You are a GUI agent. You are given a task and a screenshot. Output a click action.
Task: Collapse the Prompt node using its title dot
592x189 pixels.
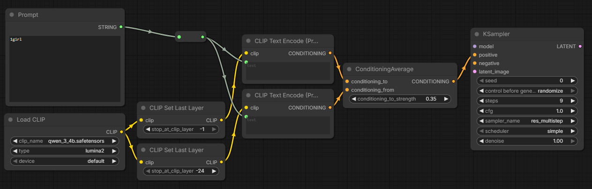[12, 15]
